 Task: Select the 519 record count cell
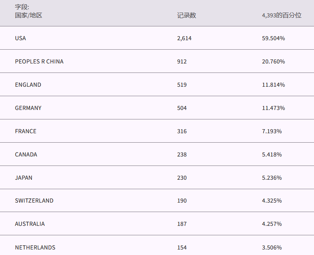[182, 85]
